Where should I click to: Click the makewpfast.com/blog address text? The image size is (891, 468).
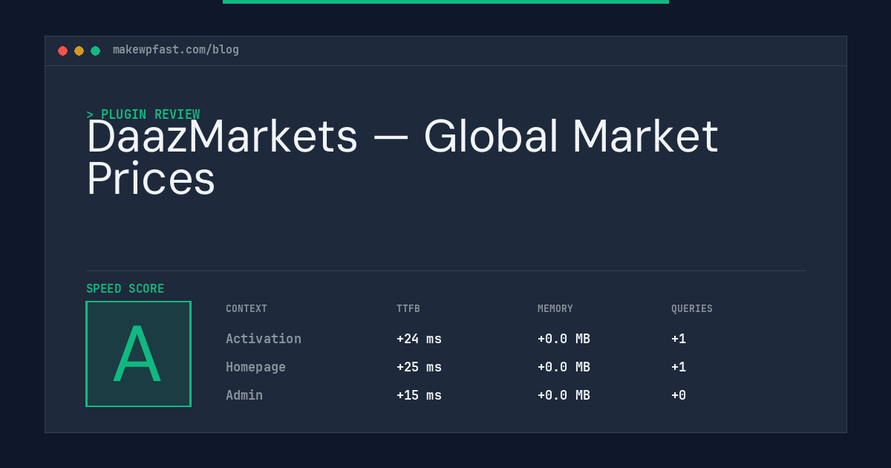176,50
